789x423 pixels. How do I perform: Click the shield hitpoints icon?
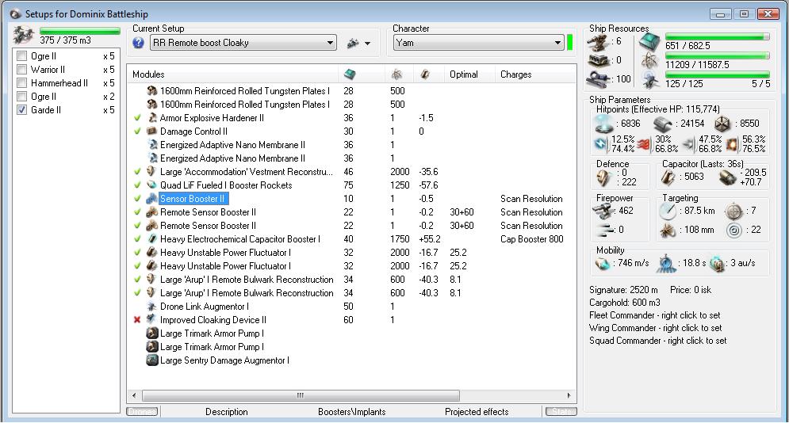(603, 124)
